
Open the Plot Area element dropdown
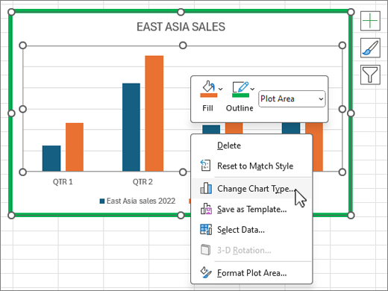(292, 98)
